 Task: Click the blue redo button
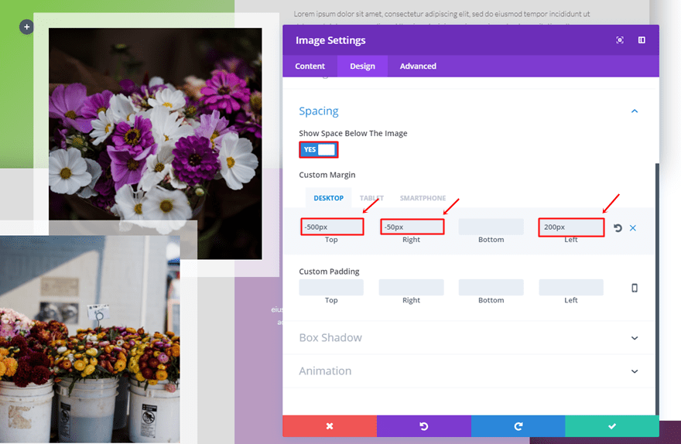point(518,426)
